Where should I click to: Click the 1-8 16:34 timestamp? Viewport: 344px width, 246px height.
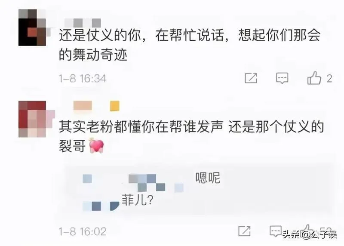[x=82, y=79]
